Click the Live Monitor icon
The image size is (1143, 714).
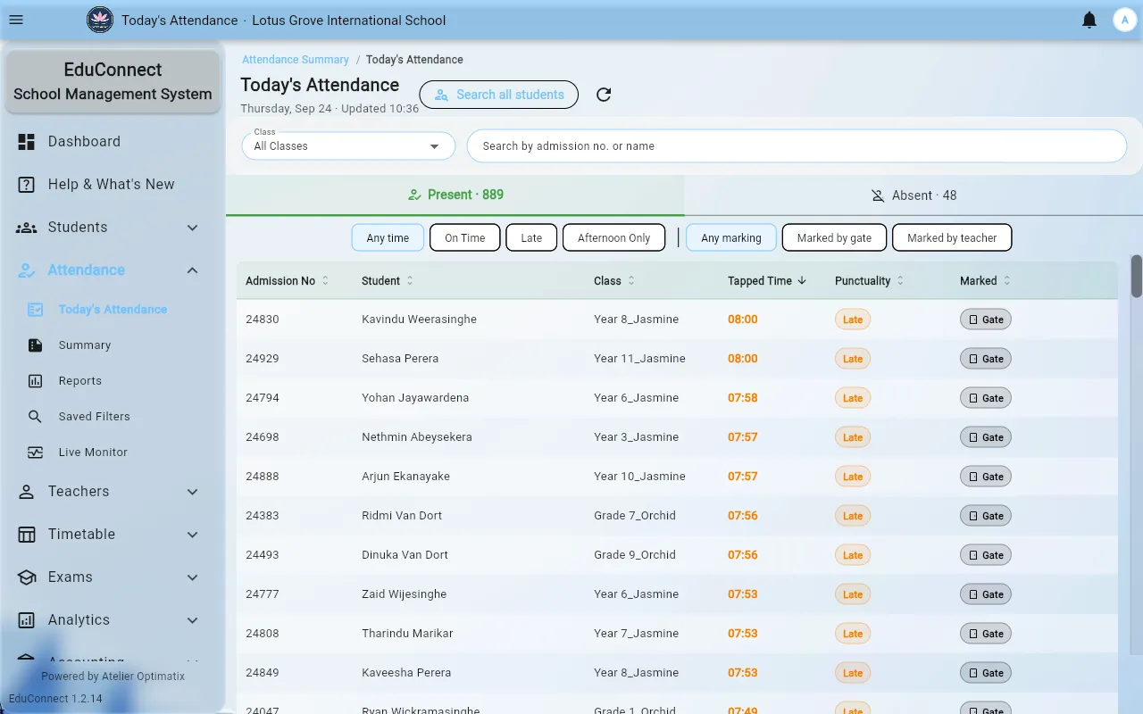pyautogui.click(x=36, y=452)
